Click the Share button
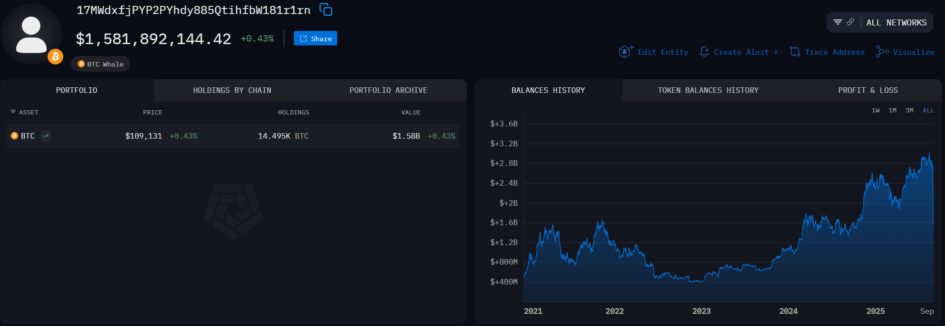The image size is (945, 326). point(316,39)
